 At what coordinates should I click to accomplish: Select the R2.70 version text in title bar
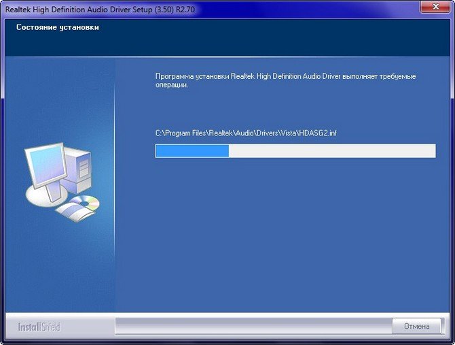[185, 10]
